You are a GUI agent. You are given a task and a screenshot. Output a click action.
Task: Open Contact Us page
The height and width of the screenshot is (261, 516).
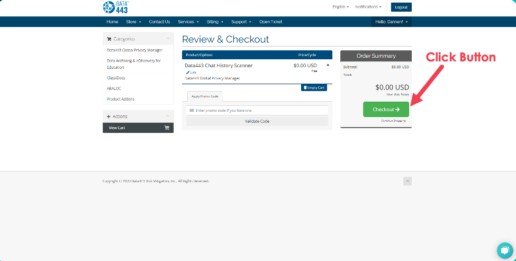point(159,22)
